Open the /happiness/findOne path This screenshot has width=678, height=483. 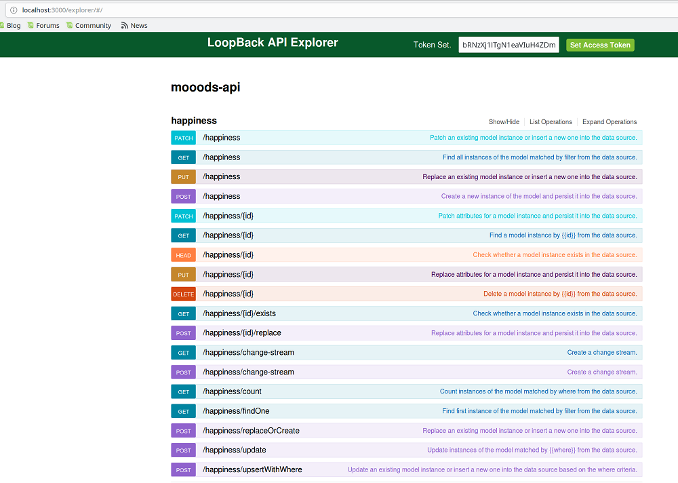point(236,410)
